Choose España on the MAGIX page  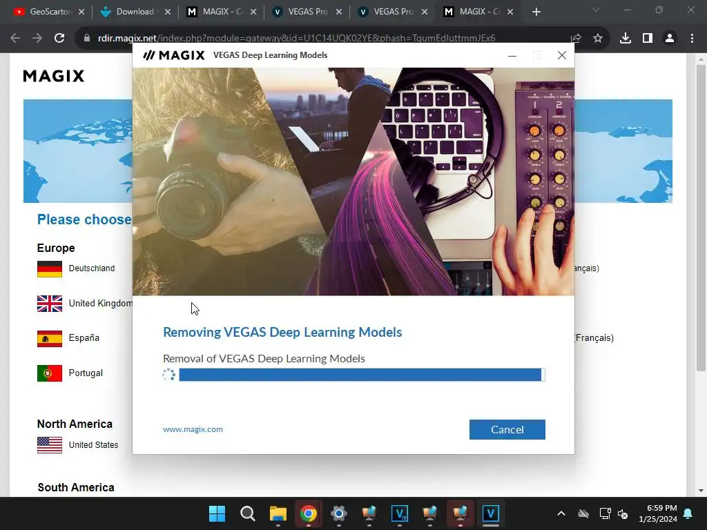pyautogui.click(x=84, y=338)
